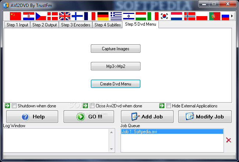Select the Czech flag language
The width and height of the screenshot is (239, 162).
tap(41, 16)
